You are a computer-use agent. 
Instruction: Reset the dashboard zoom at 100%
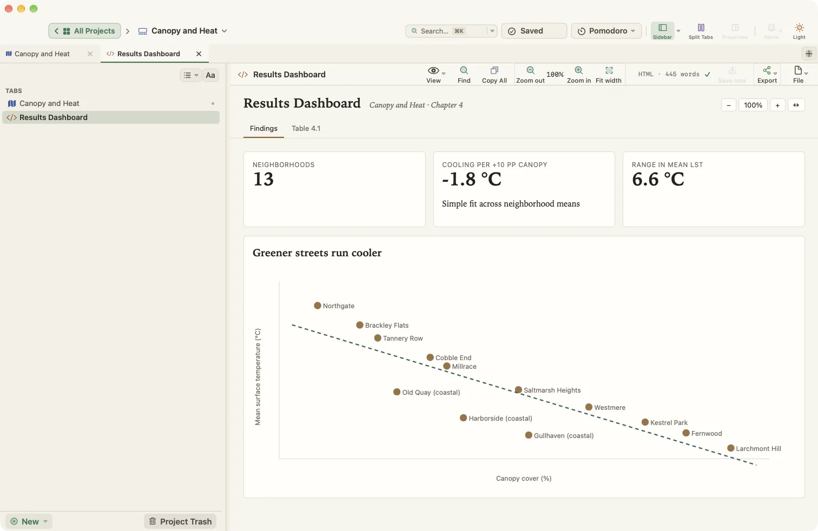click(x=753, y=105)
